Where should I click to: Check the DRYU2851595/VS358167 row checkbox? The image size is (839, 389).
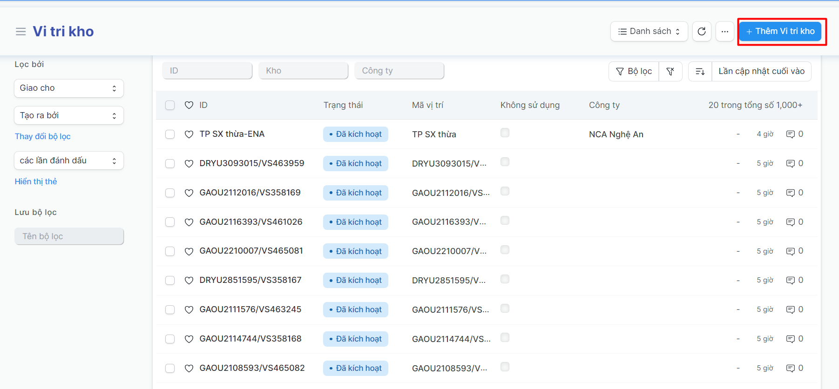pos(170,281)
